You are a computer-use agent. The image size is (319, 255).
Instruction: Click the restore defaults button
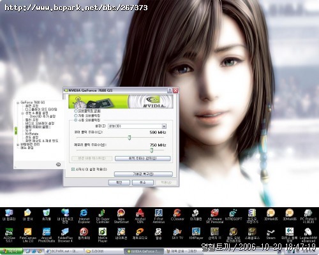coord(144,174)
